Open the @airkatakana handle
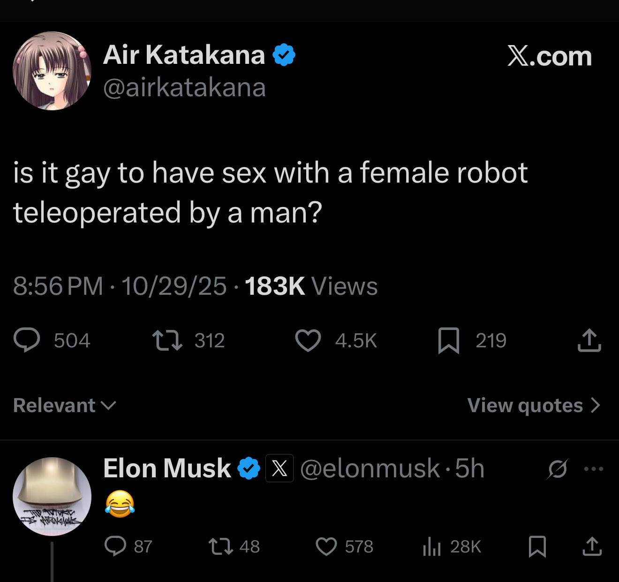The image size is (619, 582). tap(184, 88)
